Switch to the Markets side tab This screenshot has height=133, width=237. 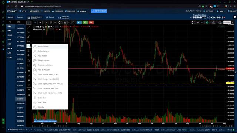(x=10, y=17)
